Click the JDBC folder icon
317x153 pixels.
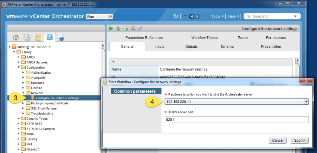coord(23,134)
